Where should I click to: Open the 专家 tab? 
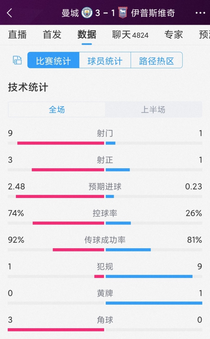pos(174,34)
